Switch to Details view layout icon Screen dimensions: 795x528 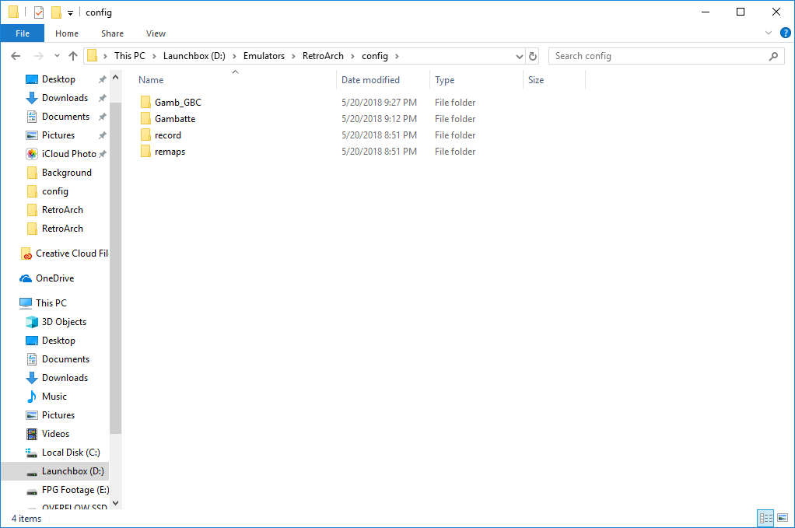[x=765, y=518]
